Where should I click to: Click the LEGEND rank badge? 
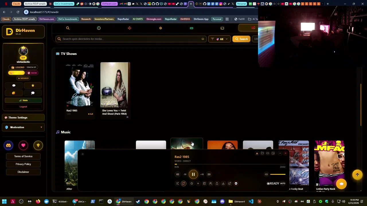point(23,67)
